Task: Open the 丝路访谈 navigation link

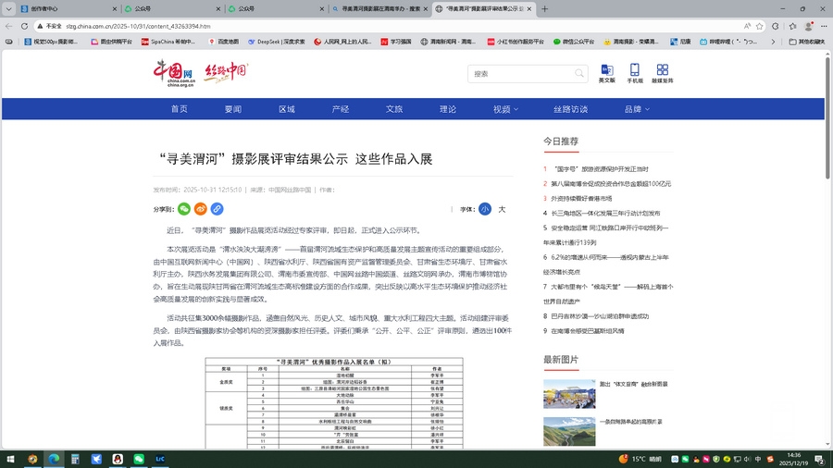Action: tap(570, 109)
